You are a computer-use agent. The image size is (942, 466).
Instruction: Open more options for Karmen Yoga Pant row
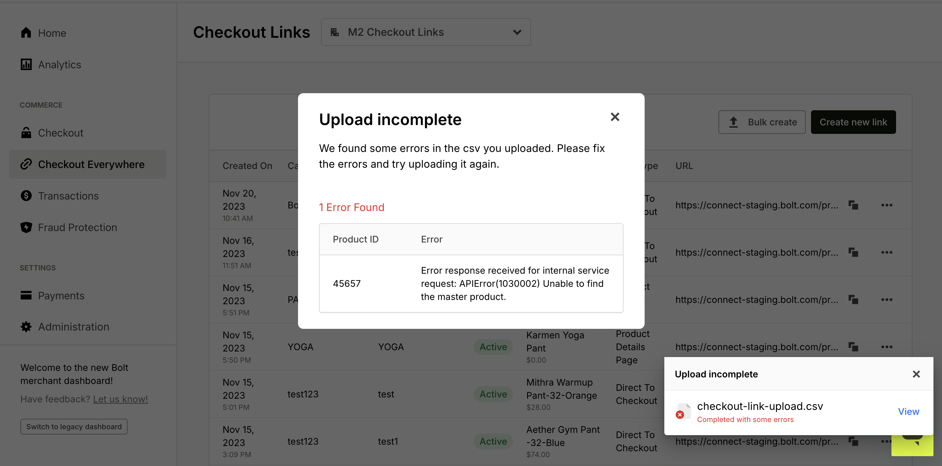887,347
